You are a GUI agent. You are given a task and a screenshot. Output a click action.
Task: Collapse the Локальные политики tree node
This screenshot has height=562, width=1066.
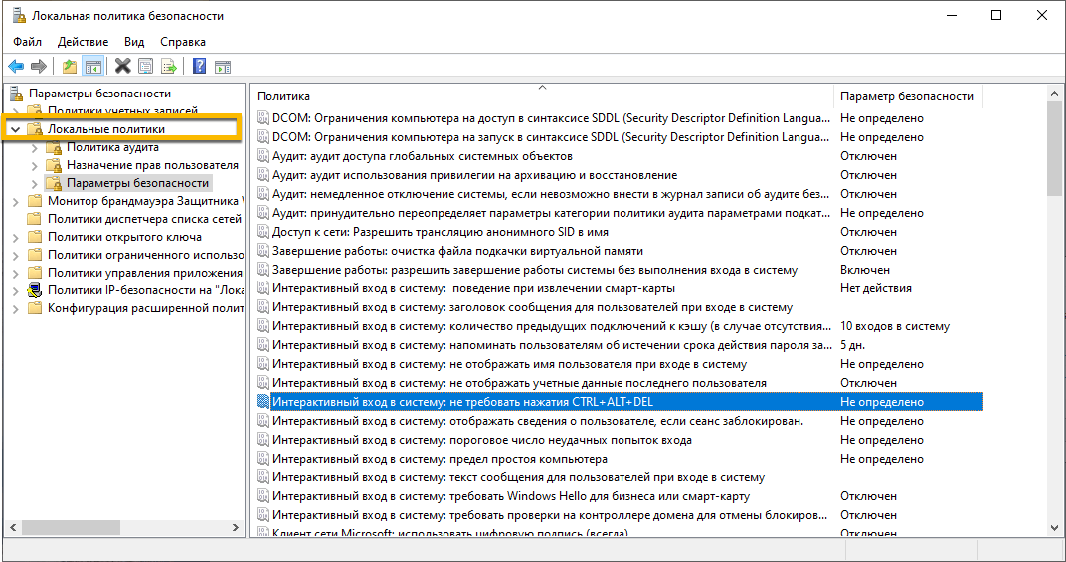pos(15,129)
